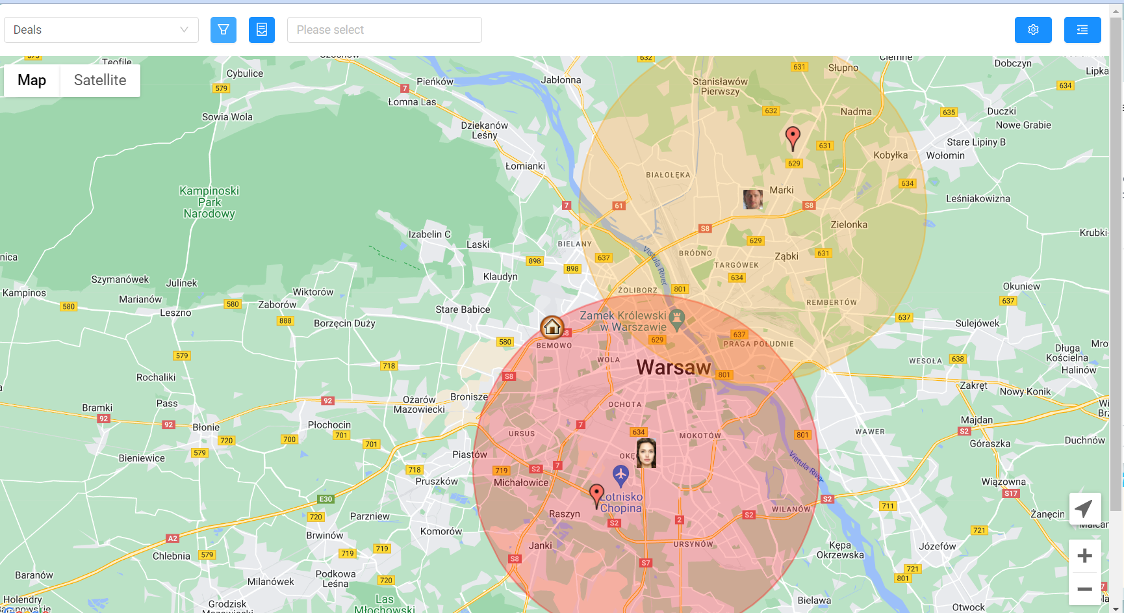Click the Ursynów district label

click(693, 544)
